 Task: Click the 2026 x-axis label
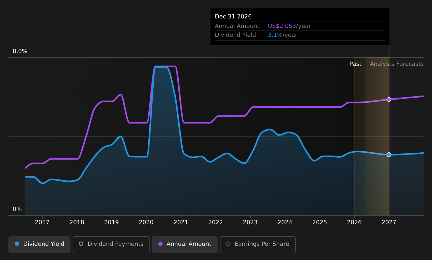point(354,222)
